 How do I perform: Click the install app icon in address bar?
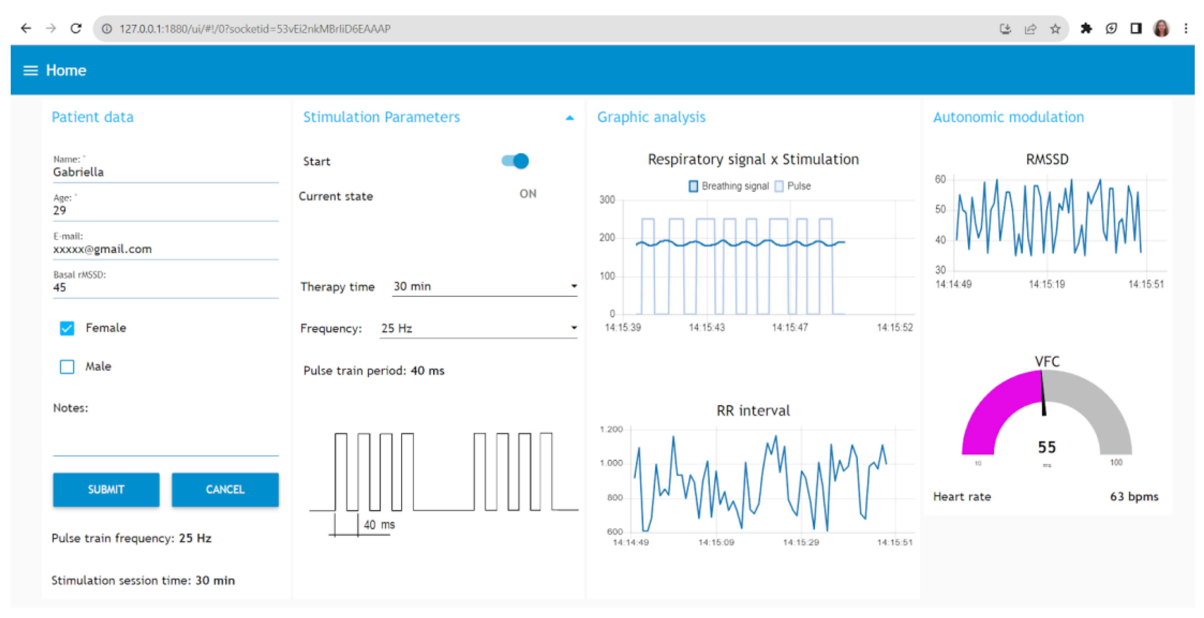1005,29
